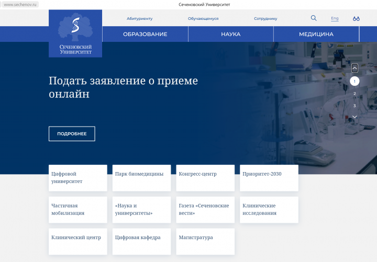Screen dimensions: 377x262
Task: Enable the visually impaired glasses icon
Action: click(356, 18)
